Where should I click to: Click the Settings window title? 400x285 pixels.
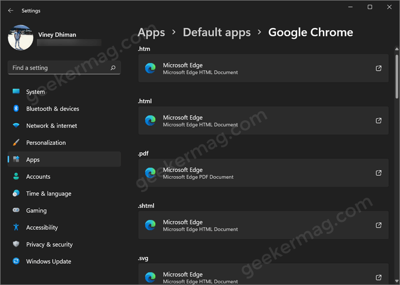pos(31,11)
